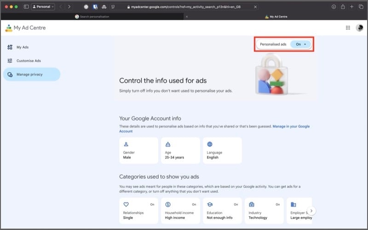This screenshot has width=368, height=230.
Task: Click the Control the info used for ads heading
Action: pos(163,81)
